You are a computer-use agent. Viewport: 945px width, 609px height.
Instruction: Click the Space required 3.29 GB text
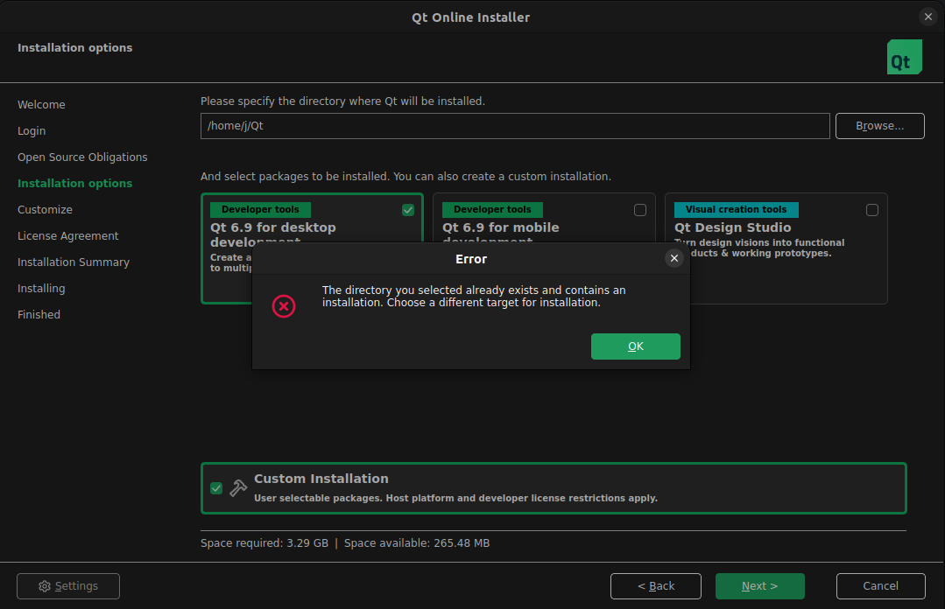[264, 543]
